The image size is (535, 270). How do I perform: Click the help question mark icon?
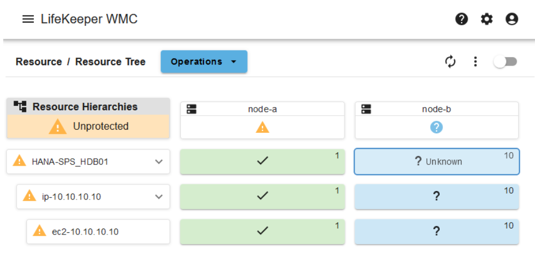click(461, 19)
